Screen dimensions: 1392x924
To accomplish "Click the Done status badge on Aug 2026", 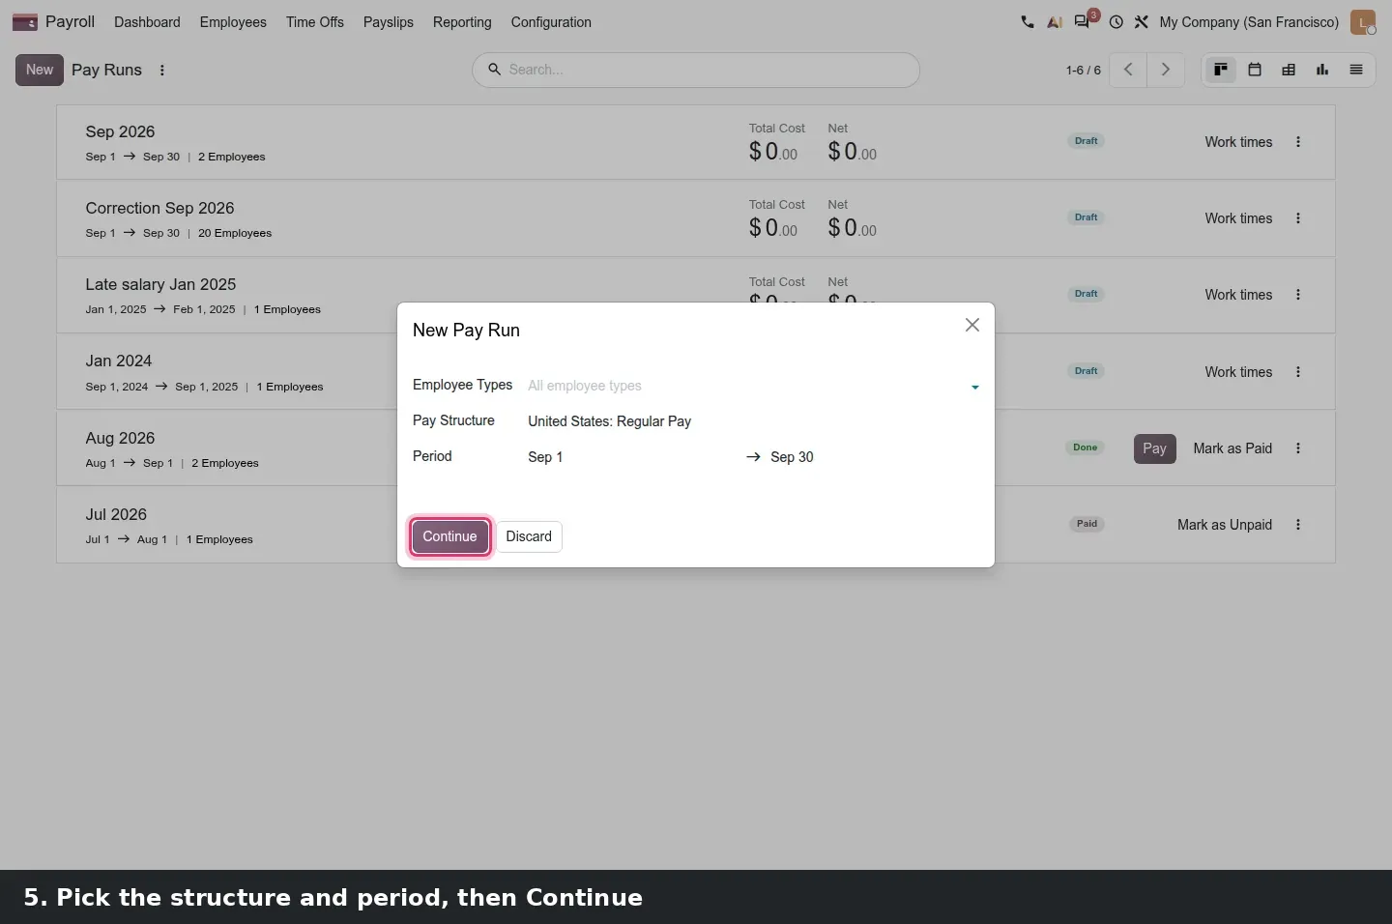I will pos(1086,448).
